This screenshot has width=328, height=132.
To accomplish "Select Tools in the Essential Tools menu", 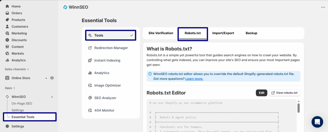I will [111, 35].
